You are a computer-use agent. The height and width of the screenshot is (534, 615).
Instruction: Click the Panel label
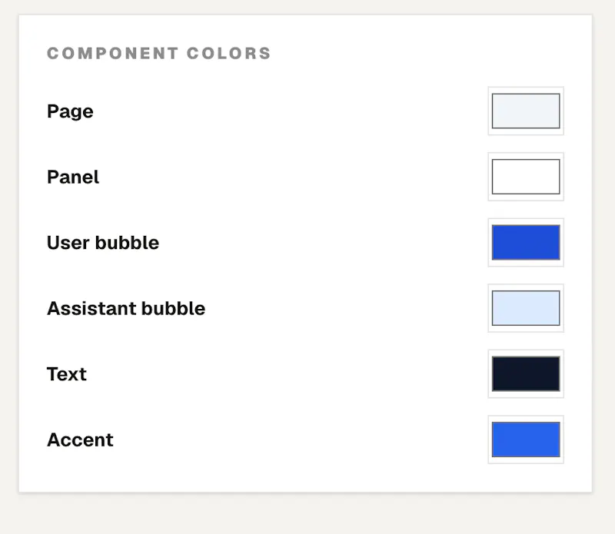73,177
